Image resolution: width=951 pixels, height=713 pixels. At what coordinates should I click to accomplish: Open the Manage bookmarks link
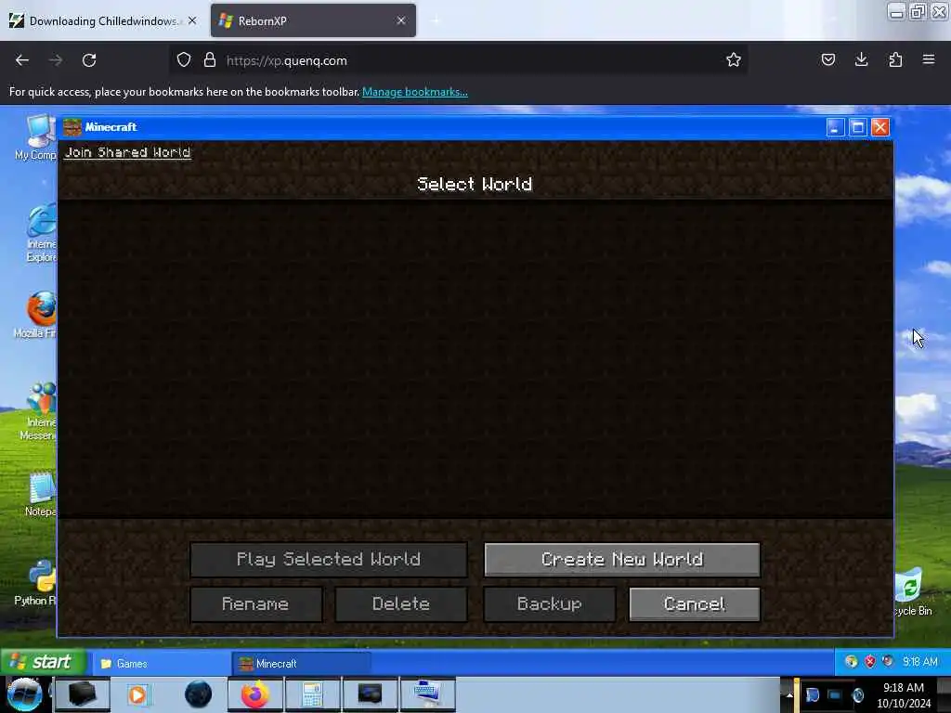pos(415,92)
